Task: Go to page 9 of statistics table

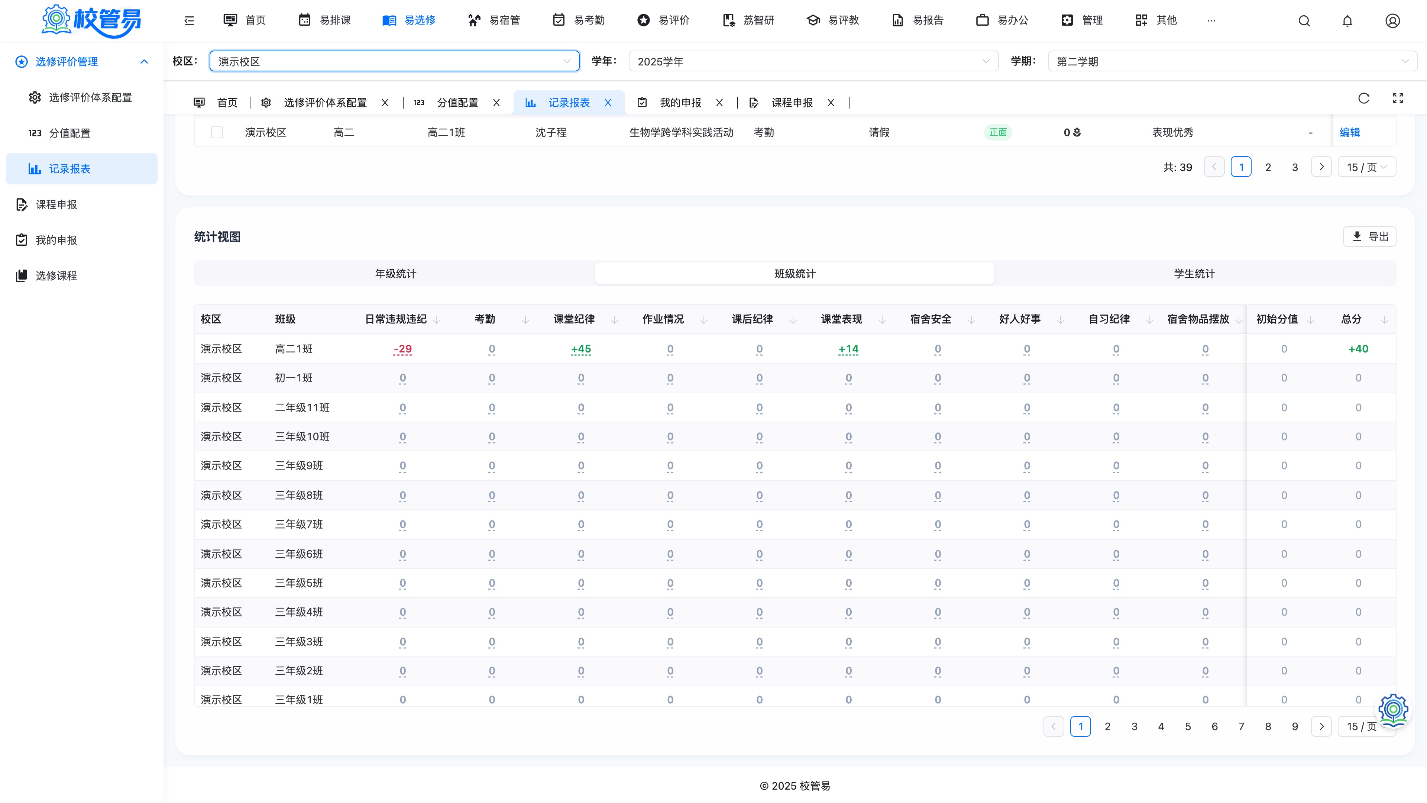Action: (x=1295, y=726)
